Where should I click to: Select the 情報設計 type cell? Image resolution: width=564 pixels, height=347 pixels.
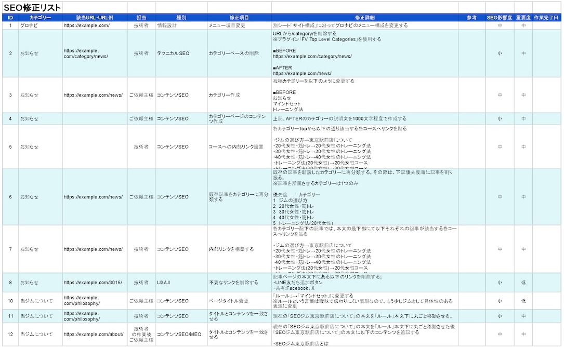181,25
